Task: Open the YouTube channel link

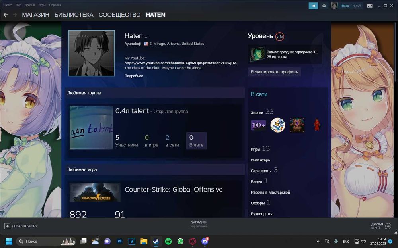Action: pyautogui.click(x=180, y=63)
